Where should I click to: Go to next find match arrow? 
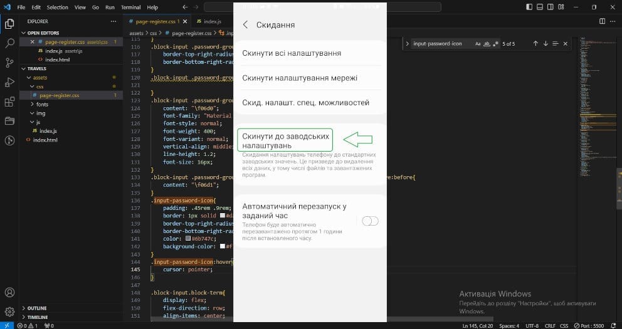(546, 44)
